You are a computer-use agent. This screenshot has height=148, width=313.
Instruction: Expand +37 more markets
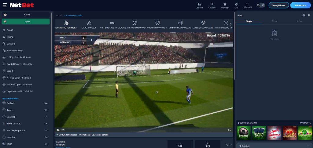coord(229,145)
